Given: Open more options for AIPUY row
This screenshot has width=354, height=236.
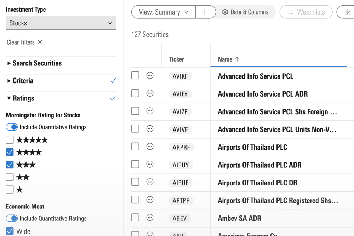Looking at the screenshot, I should pyautogui.click(x=150, y=164).
